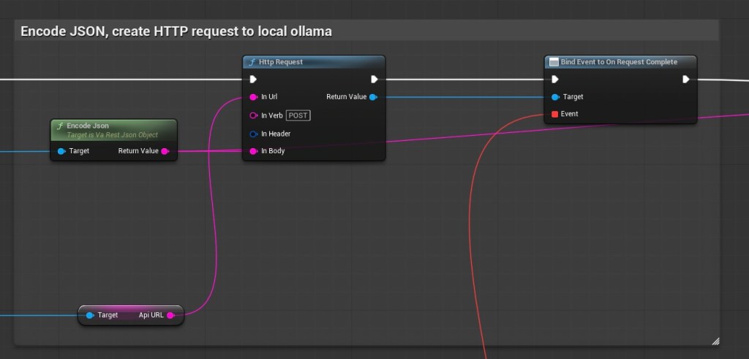This screenshot has width=749, height=359.
Task: Select the Target pin on Bind Event node
Action: [555, 96]
